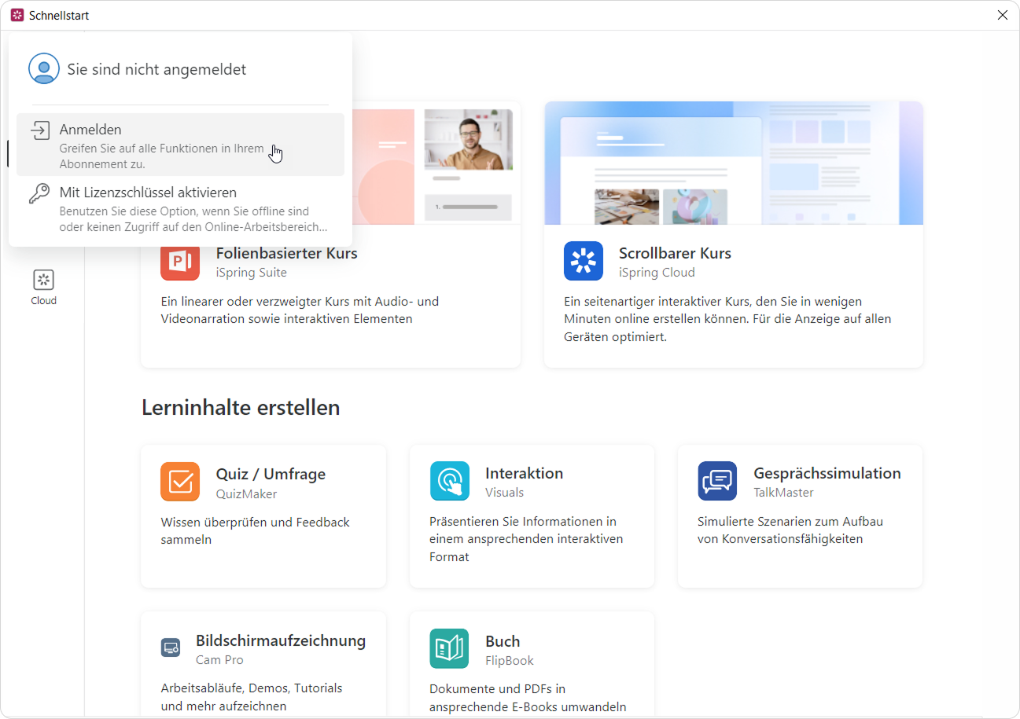The height and width of the screenshot is (719, 1020).
Task: Click the description starting "Arbeitsabläufe, Demos, Tutorials"
Action: [x=252, y=697]
